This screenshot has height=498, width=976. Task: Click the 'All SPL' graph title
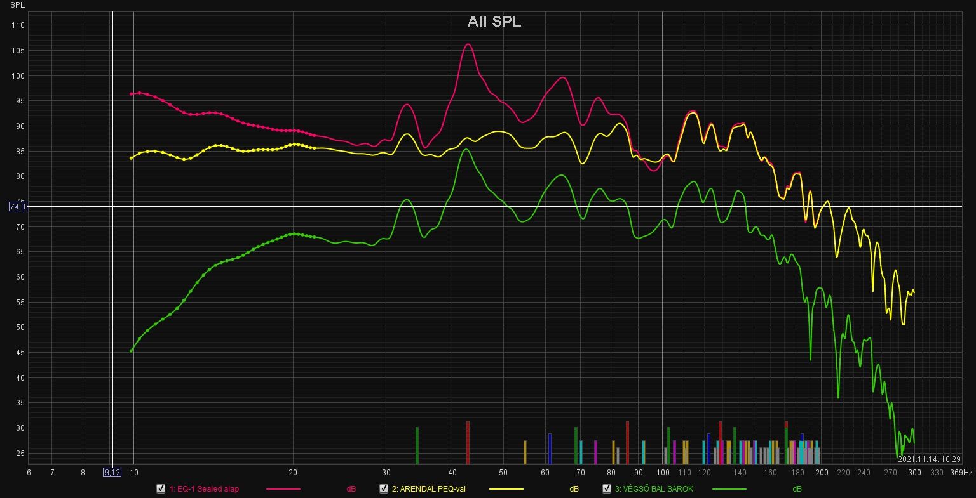[x=494, y=22]
